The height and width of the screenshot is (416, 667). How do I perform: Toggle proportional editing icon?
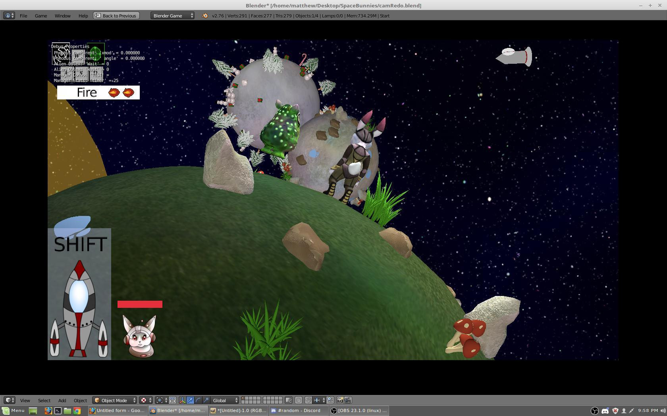pos(299,400)
